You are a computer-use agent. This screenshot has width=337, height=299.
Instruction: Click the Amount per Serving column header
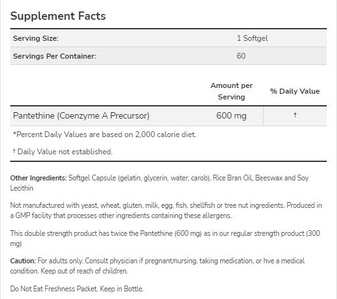coord(231,91)
